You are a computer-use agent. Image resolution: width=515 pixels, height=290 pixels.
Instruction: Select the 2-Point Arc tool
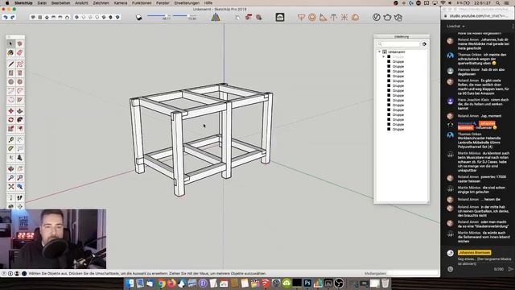[x=19, y=91]
